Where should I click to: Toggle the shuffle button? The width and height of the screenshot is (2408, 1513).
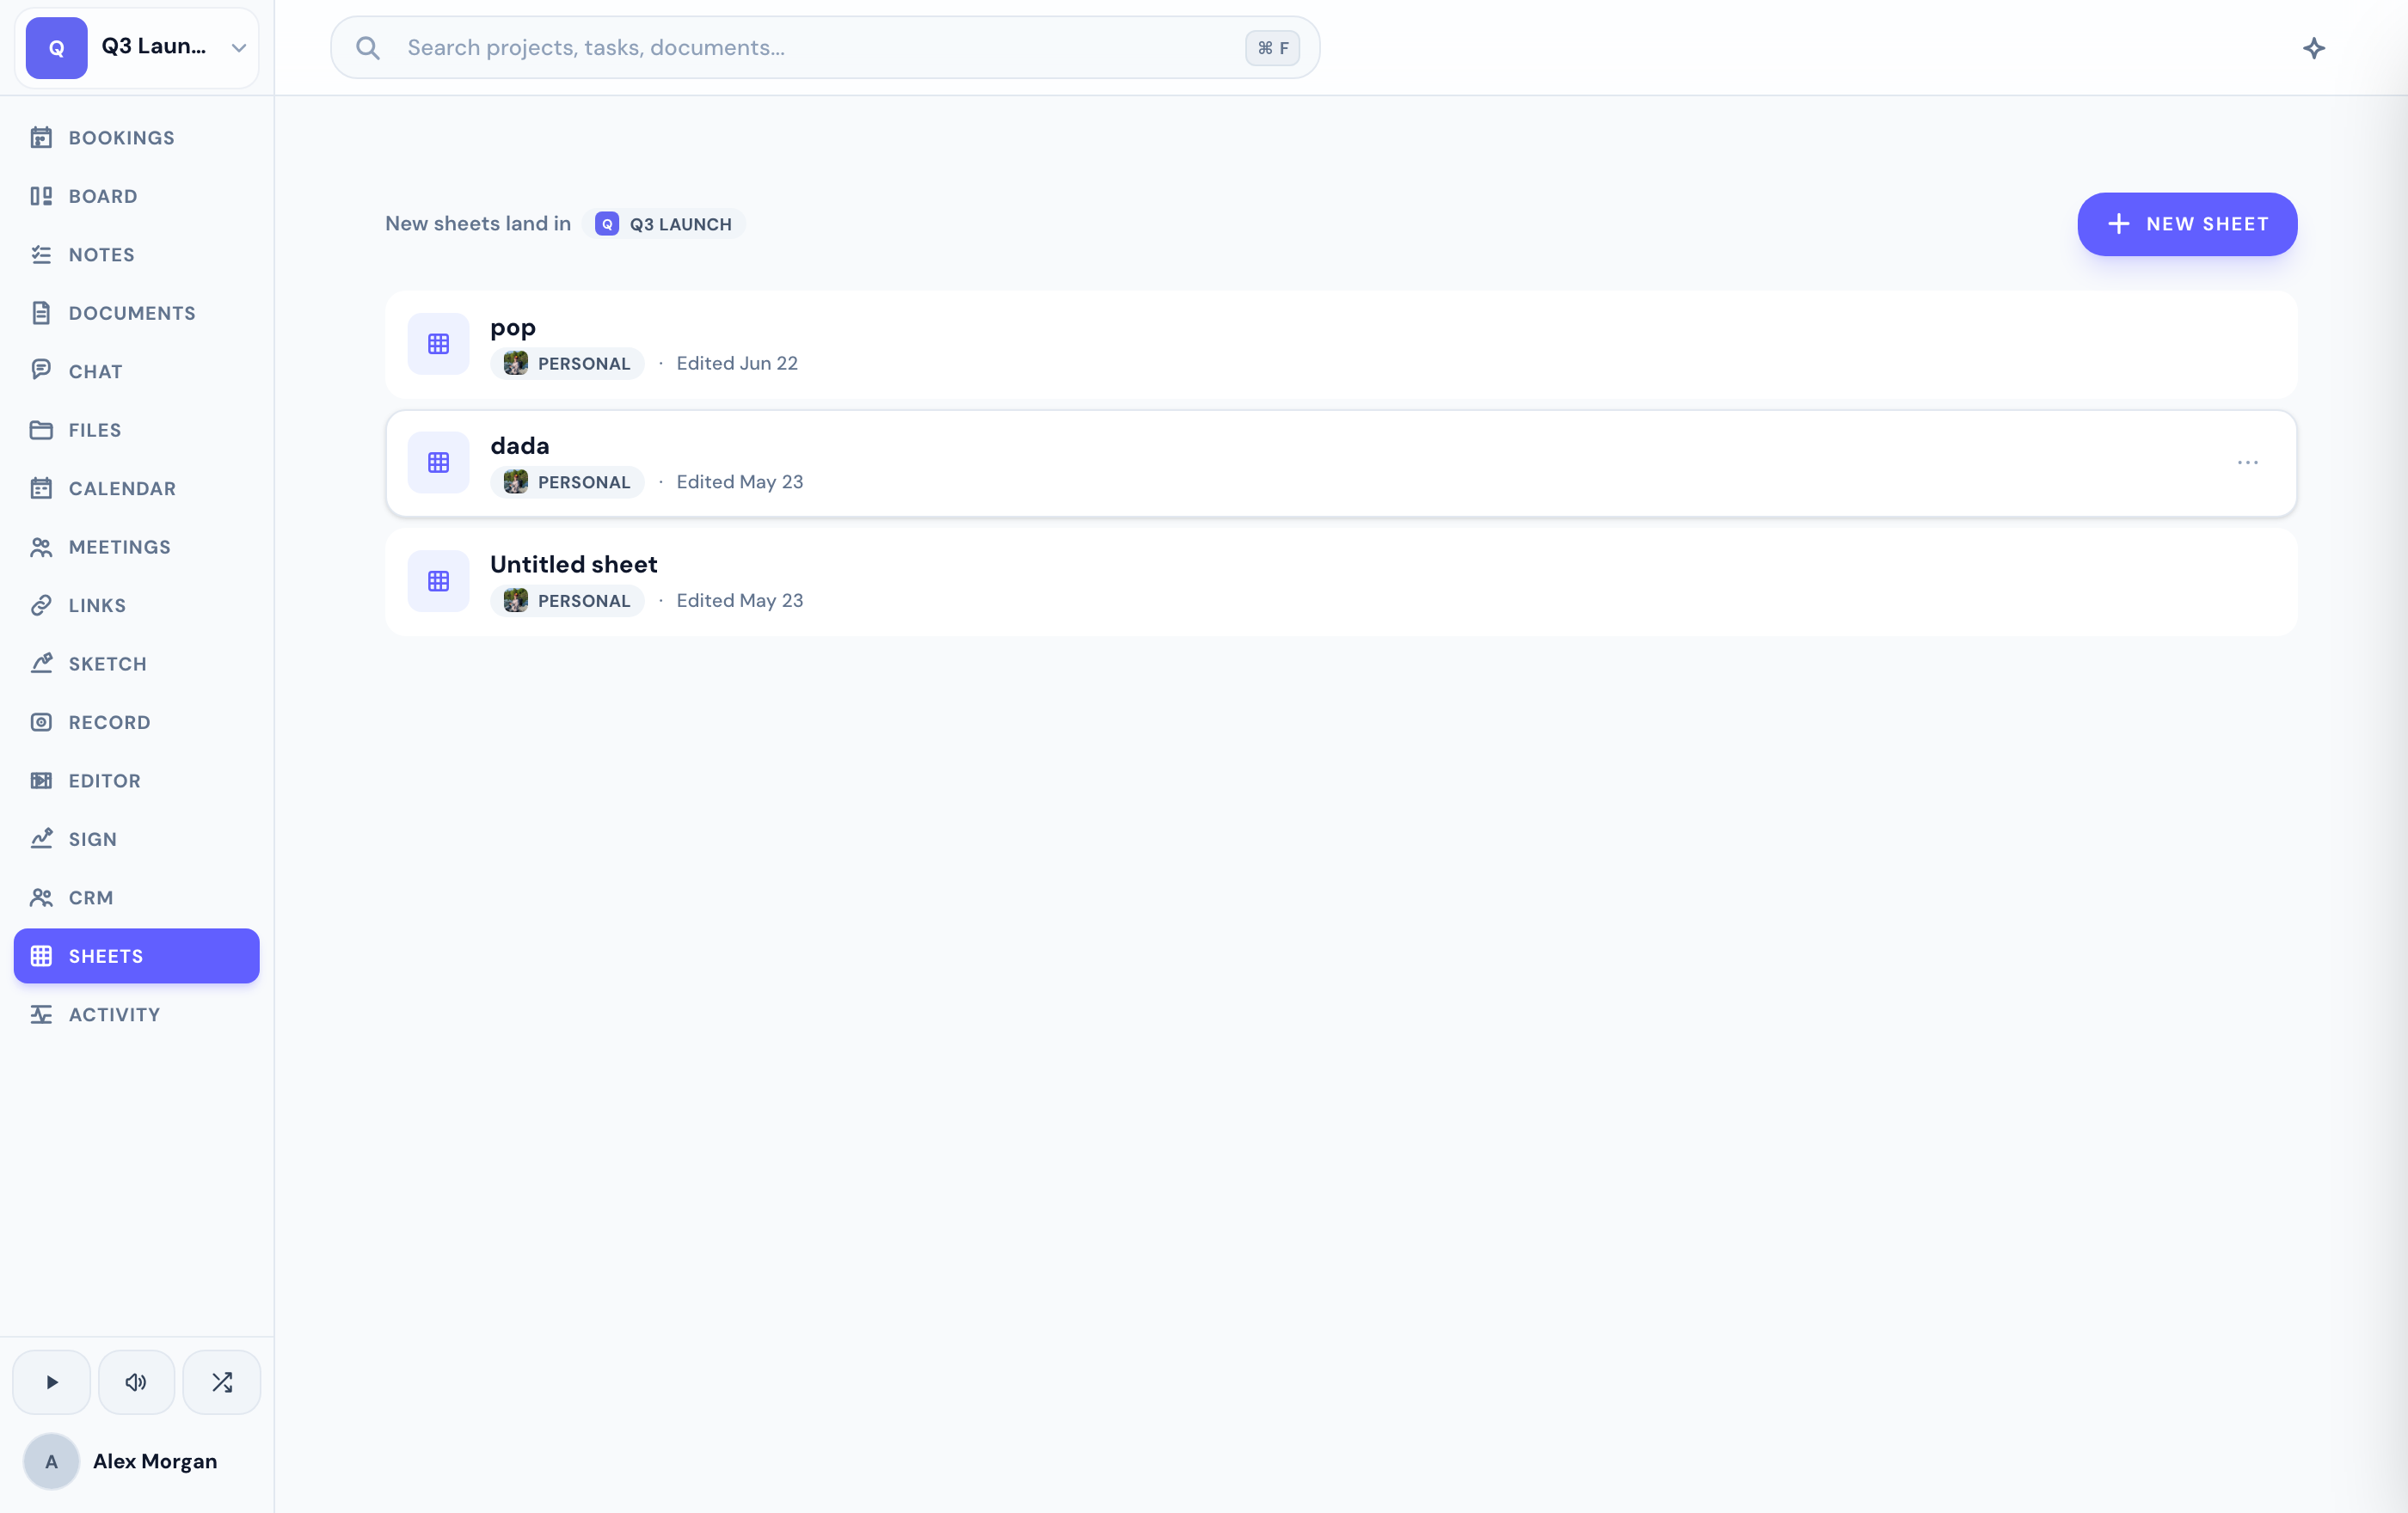(222, 1383)
